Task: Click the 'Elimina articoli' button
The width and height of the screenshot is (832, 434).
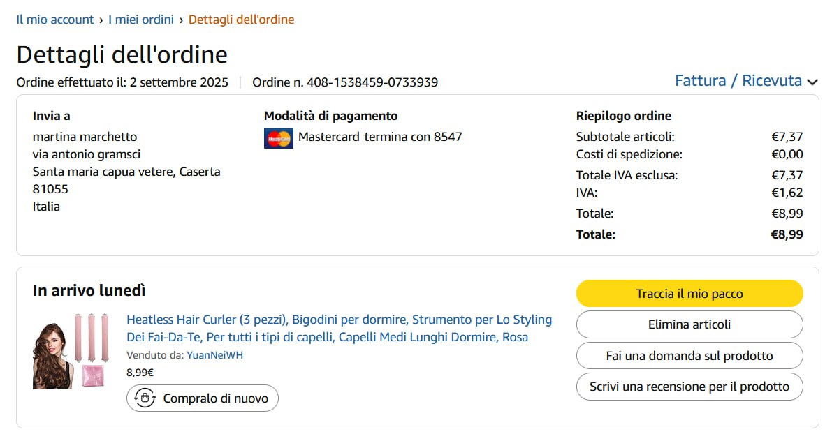Action: tap(689, 324)
